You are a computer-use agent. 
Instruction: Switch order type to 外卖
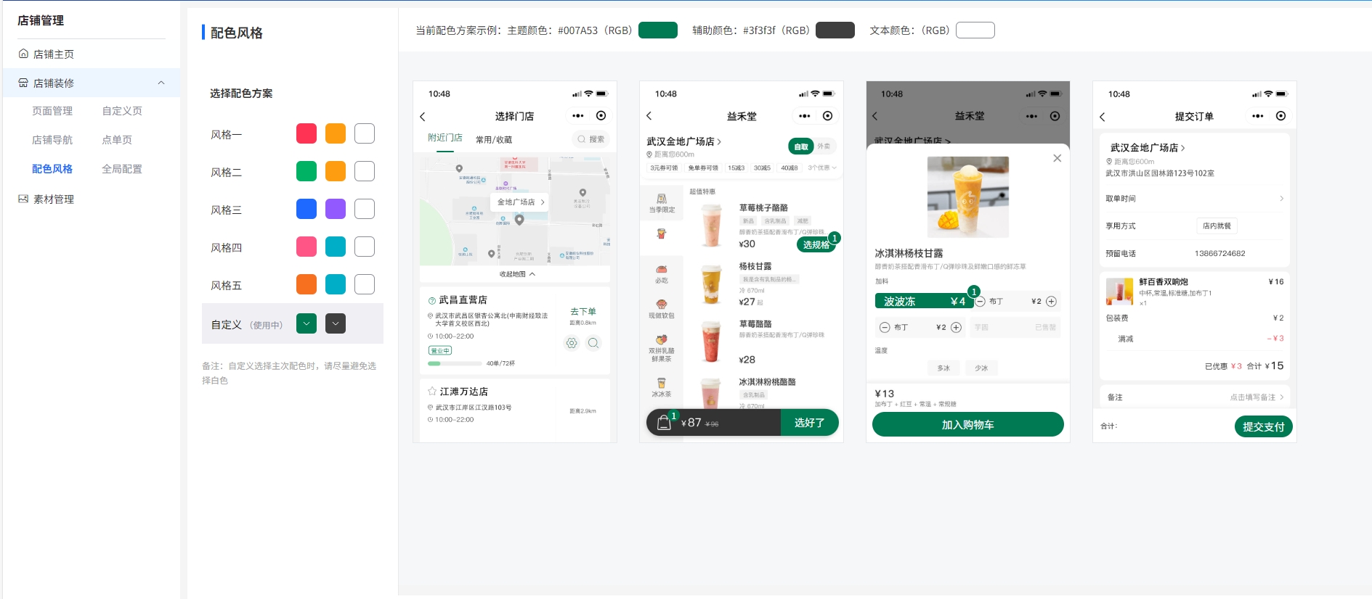pyautogui.click(x=824, y=146)
